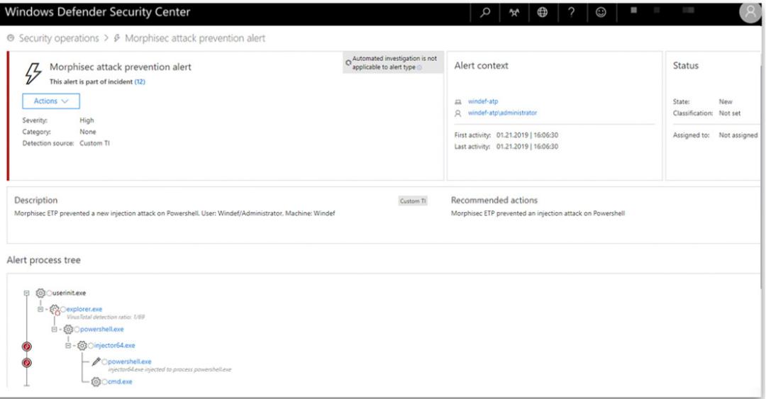Collapse the explorer.exe tree node

pos(40,309)
